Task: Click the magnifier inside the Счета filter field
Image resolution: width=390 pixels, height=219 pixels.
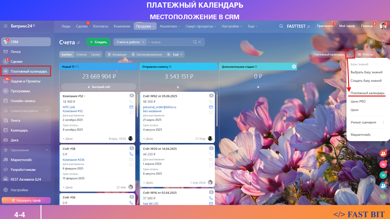Action: click(195, 42)
